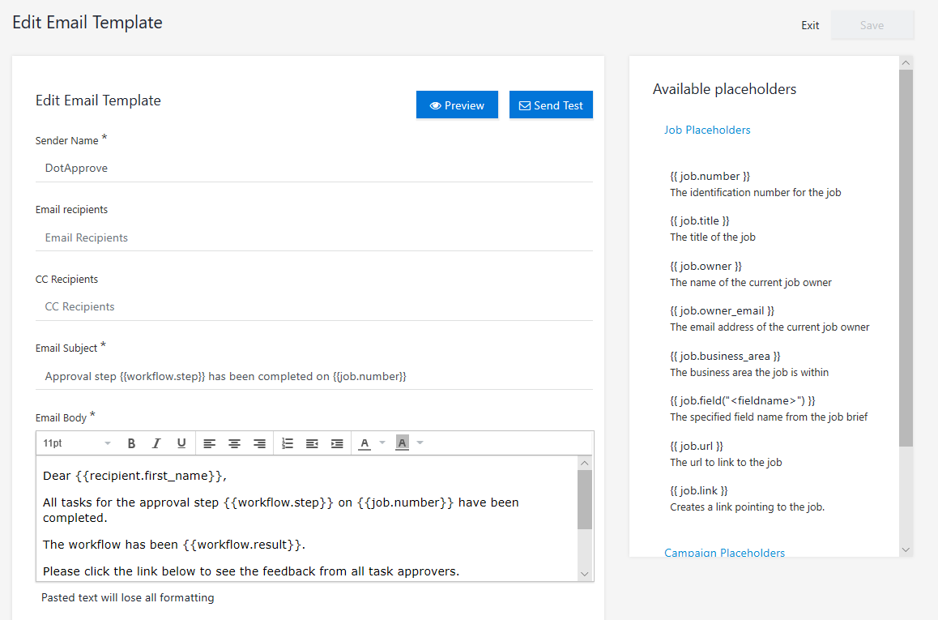This screenshot has height=620, width=938.
Task: Select the {{ job.business_area }} placeholder
Action: [x=725, y=356]
